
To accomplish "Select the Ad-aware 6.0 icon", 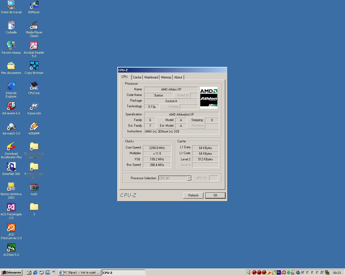I will coord(11,108).
